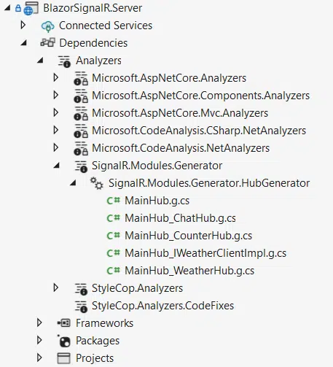Click the Projects window icon
This screenshot has height=367, width=333.
point(63,358)
